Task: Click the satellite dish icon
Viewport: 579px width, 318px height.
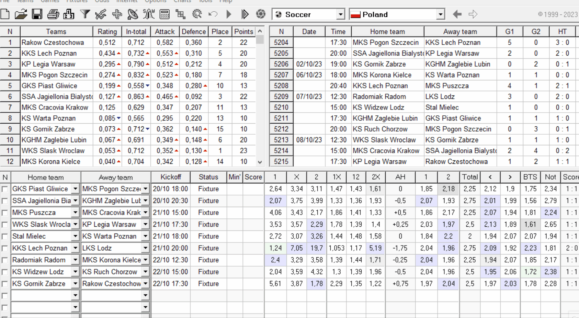Action: click(133, 14)
